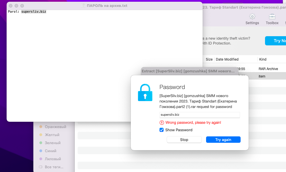Click the Try Now banner button

[x=275, y=41]
